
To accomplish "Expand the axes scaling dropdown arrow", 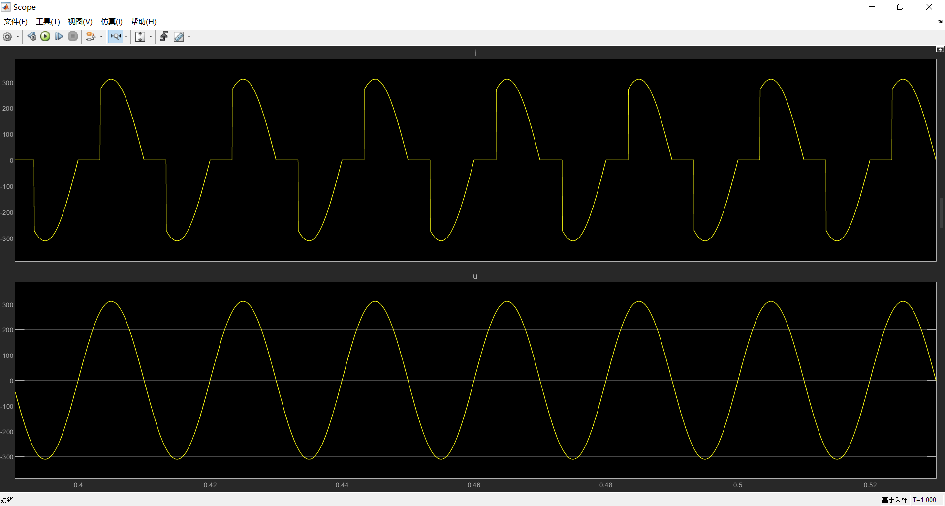I will tap(151, 37).
